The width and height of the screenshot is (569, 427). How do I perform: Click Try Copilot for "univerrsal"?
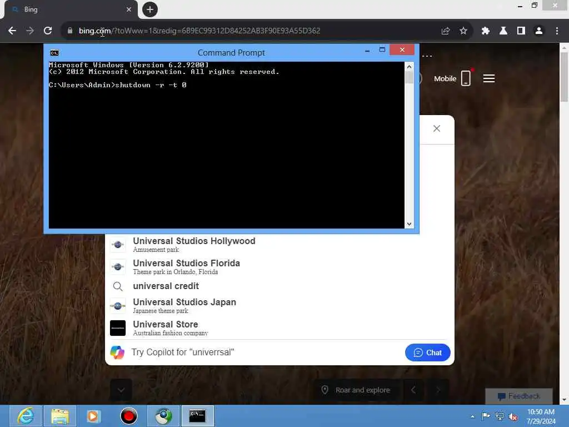182,352
